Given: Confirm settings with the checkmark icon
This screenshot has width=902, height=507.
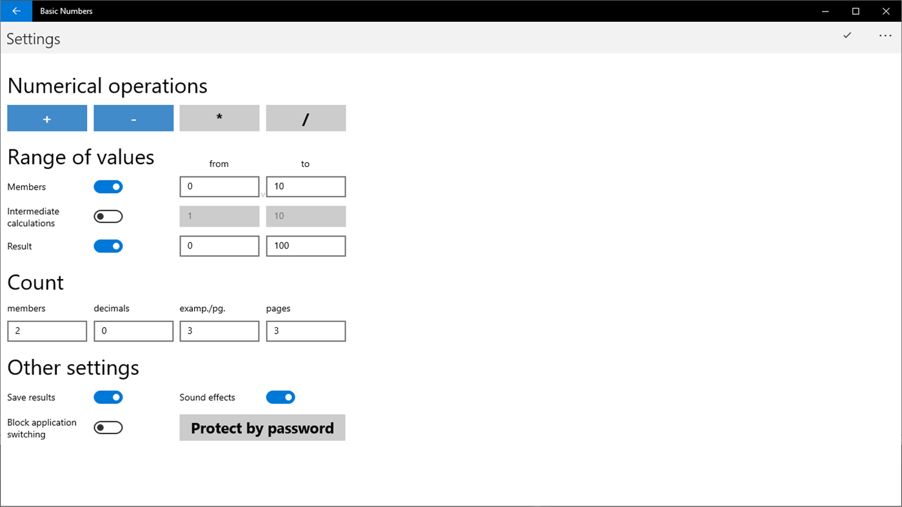Looking at the screenshot, I should (x=847, y=35).
